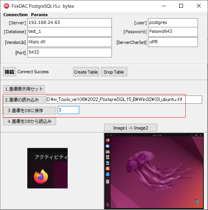The width and height of the screenshot is (208, 210).
Task: Click the Firefox activity thumbnail image
Action: (47, 168)
